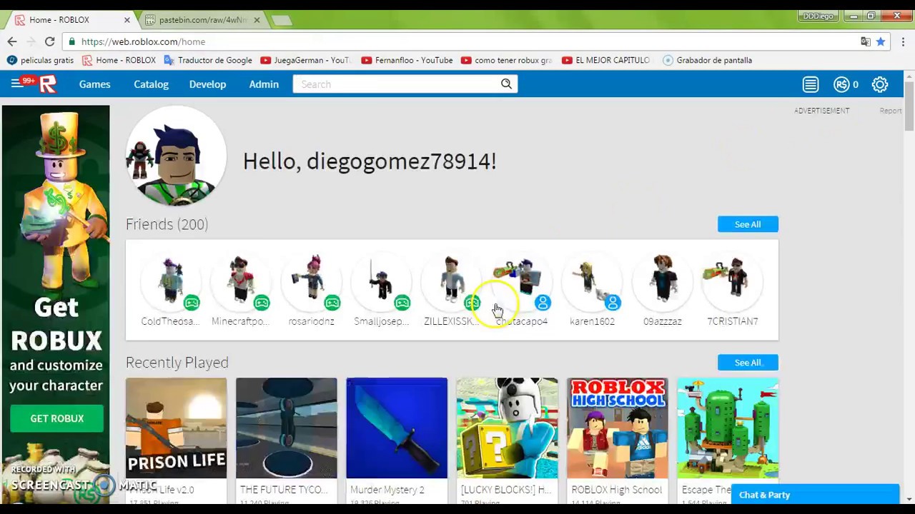Image resolution: width=915 pixels, height=514 pixels.
Task: Open the Chat & Party panel
Action: click(815, 495)
